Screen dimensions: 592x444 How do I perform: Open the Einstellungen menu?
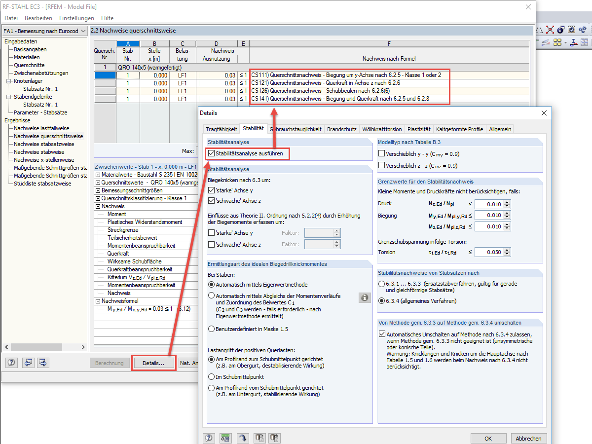pyautogui.click(x=76, y=18)
